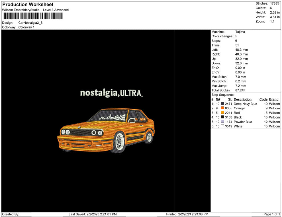Select the nostalgia,ULTRA. stitched text
282x217 pixels.
(111, 93)
